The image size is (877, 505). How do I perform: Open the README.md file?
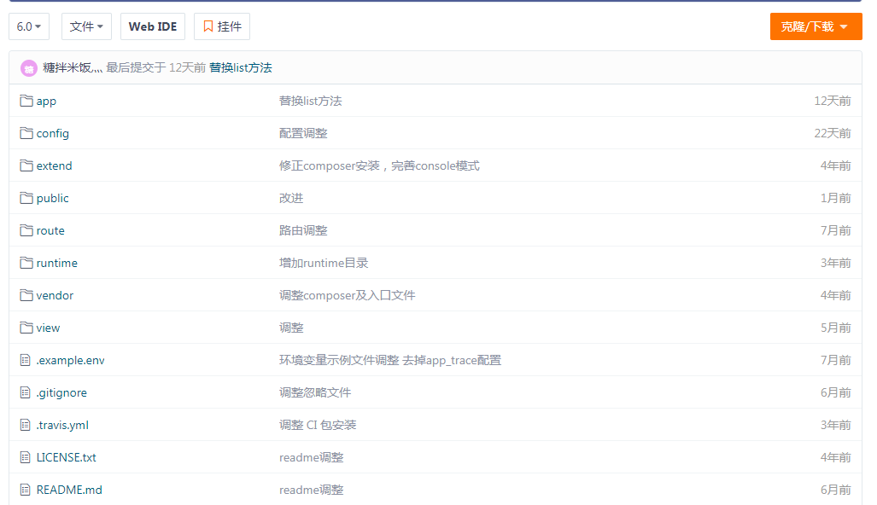pos(69,490)
